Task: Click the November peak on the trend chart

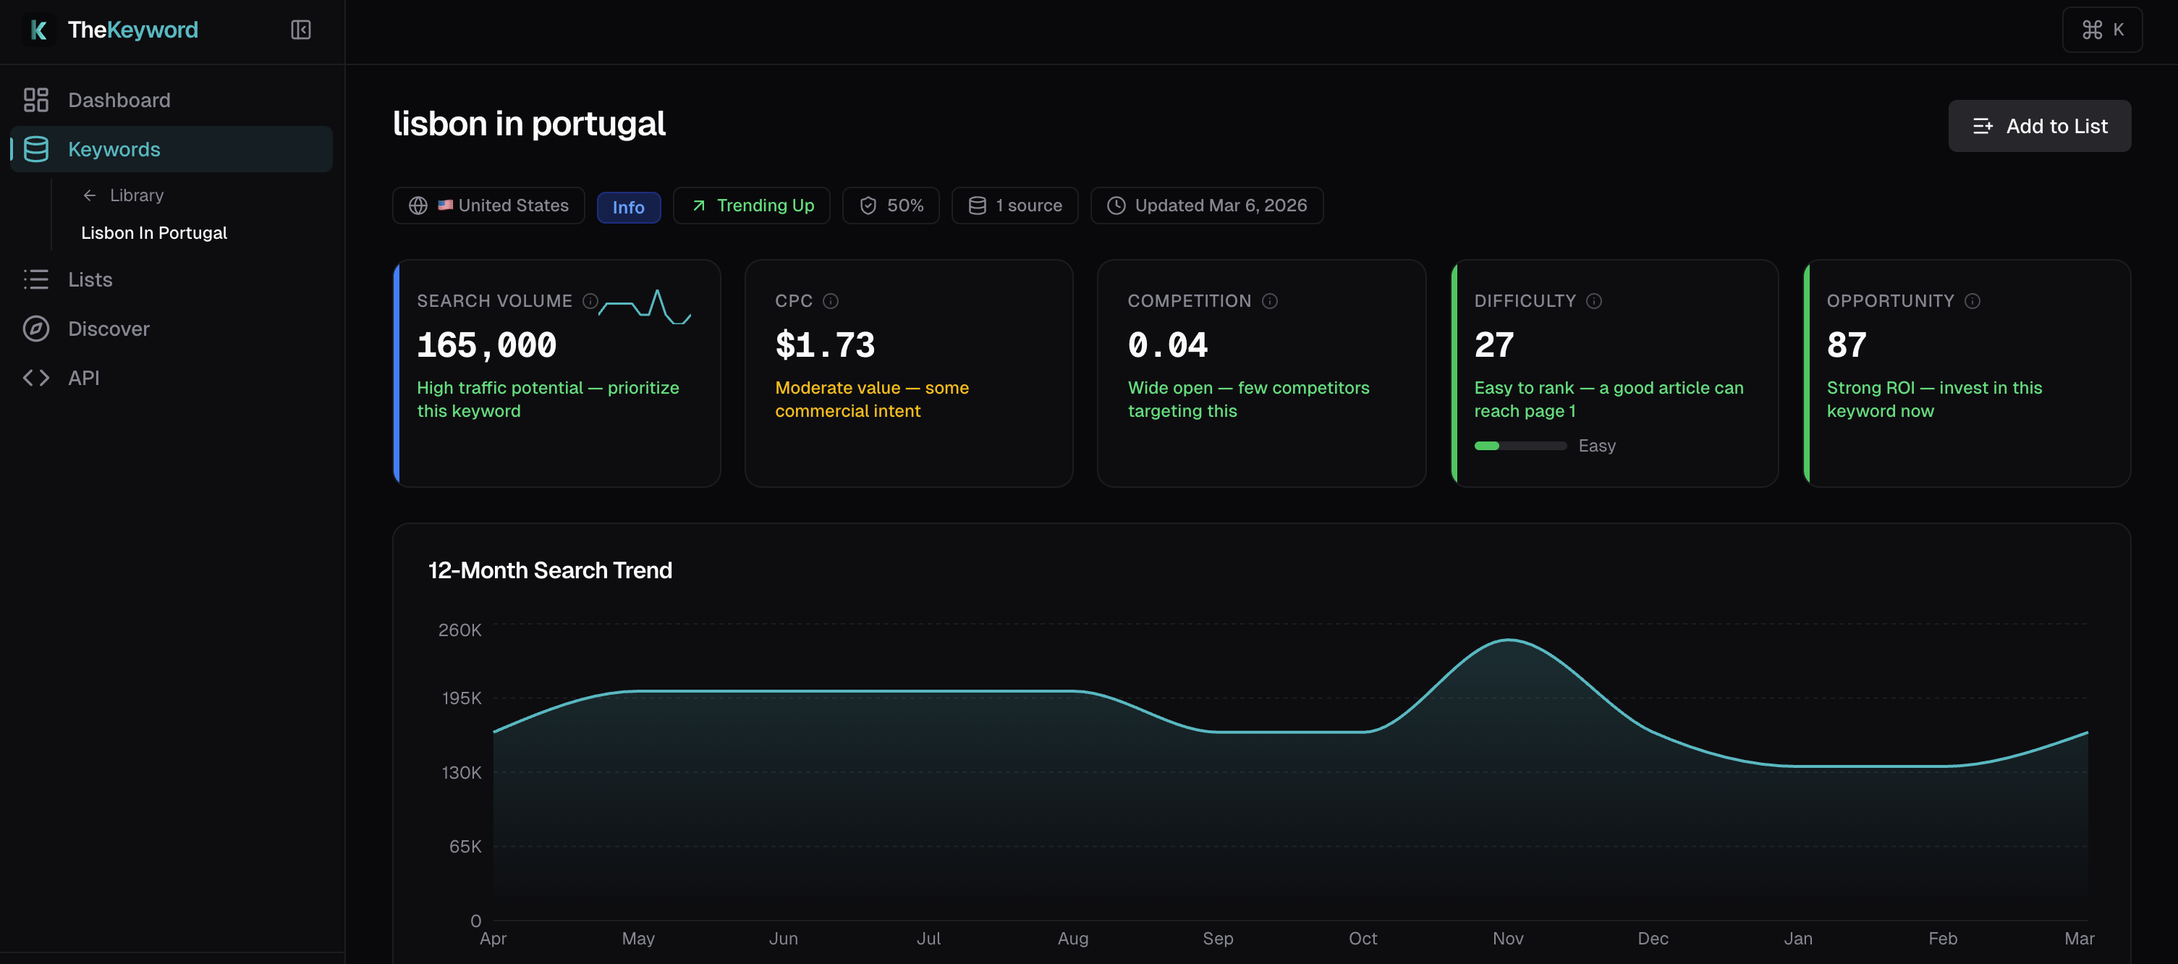Action: (x=1510, y=643)
